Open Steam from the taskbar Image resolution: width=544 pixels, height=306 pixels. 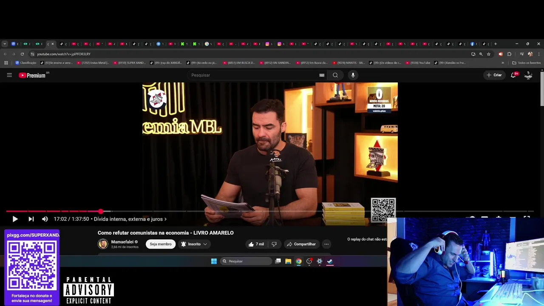point(330,261)
